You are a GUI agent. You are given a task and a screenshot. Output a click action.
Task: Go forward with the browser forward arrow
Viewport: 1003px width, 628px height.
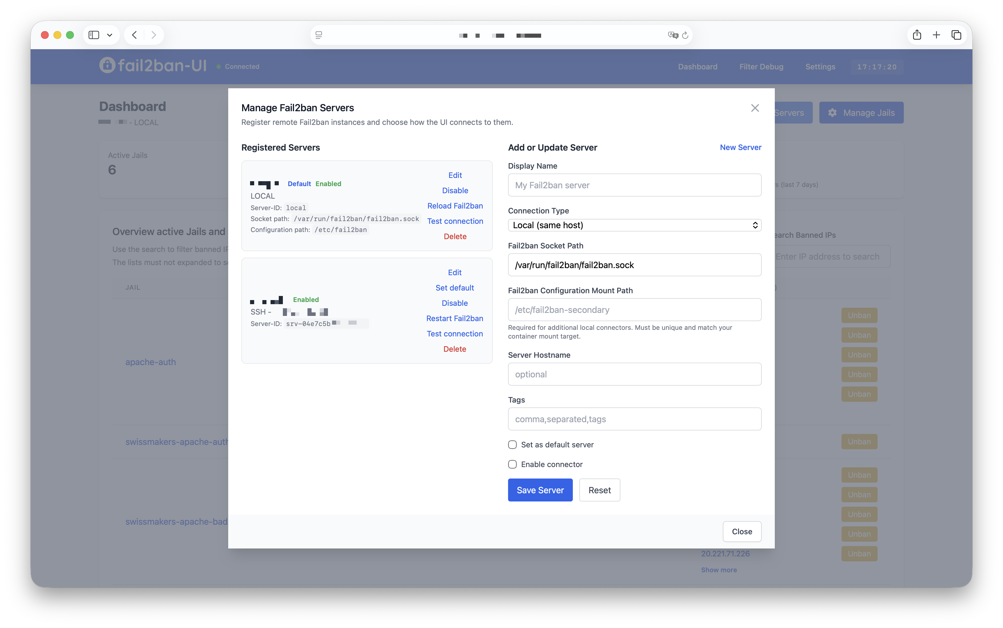coord(154,35)
